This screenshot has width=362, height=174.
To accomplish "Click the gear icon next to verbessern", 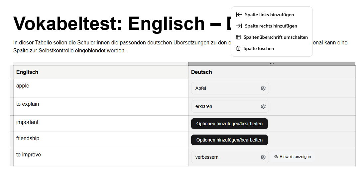I will coord(263,157).
